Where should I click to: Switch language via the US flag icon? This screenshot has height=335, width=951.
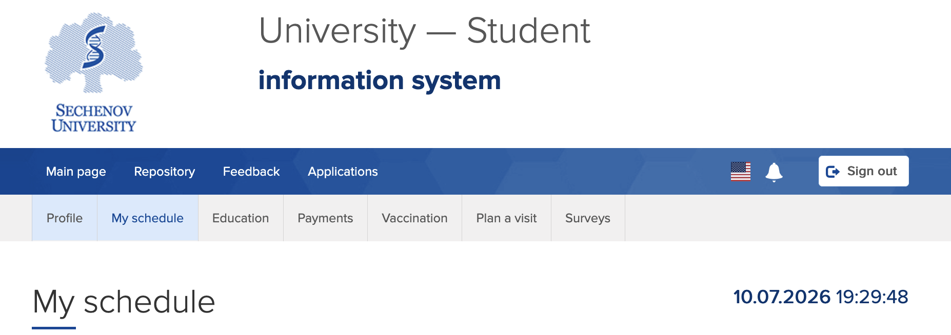point(740,172)
